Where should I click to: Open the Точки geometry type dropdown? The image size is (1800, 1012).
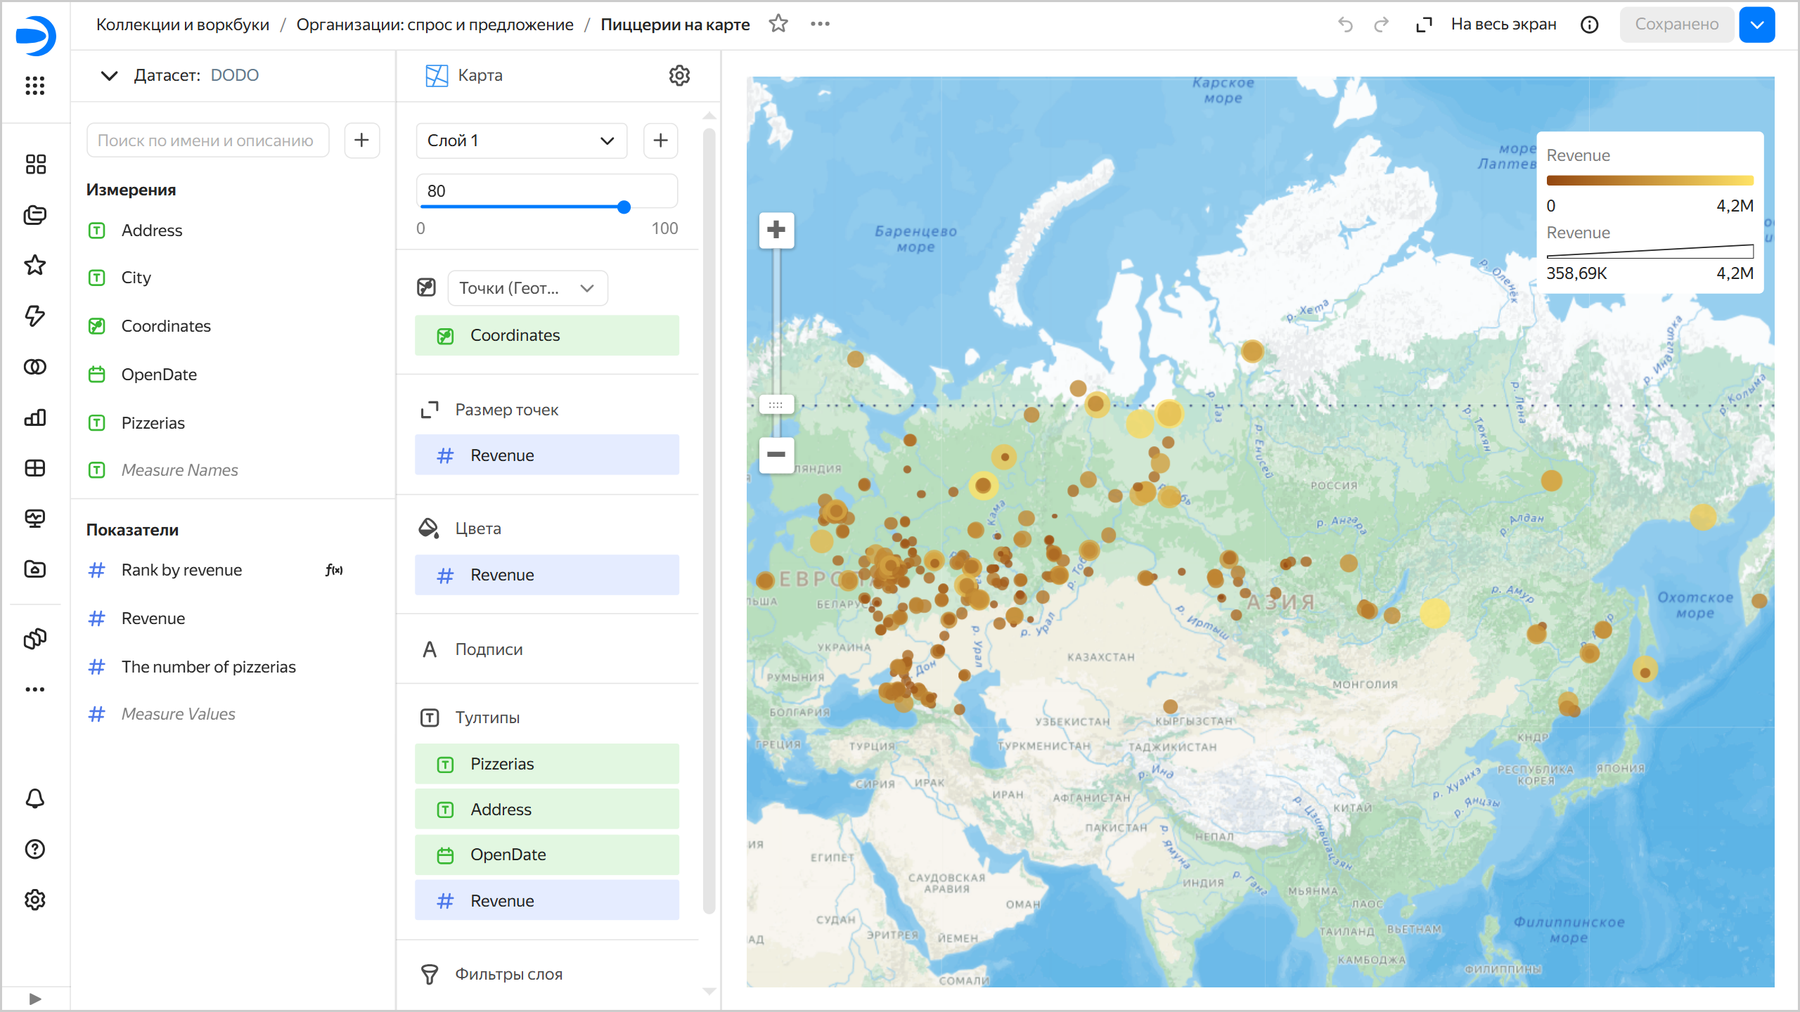point(527,288)
